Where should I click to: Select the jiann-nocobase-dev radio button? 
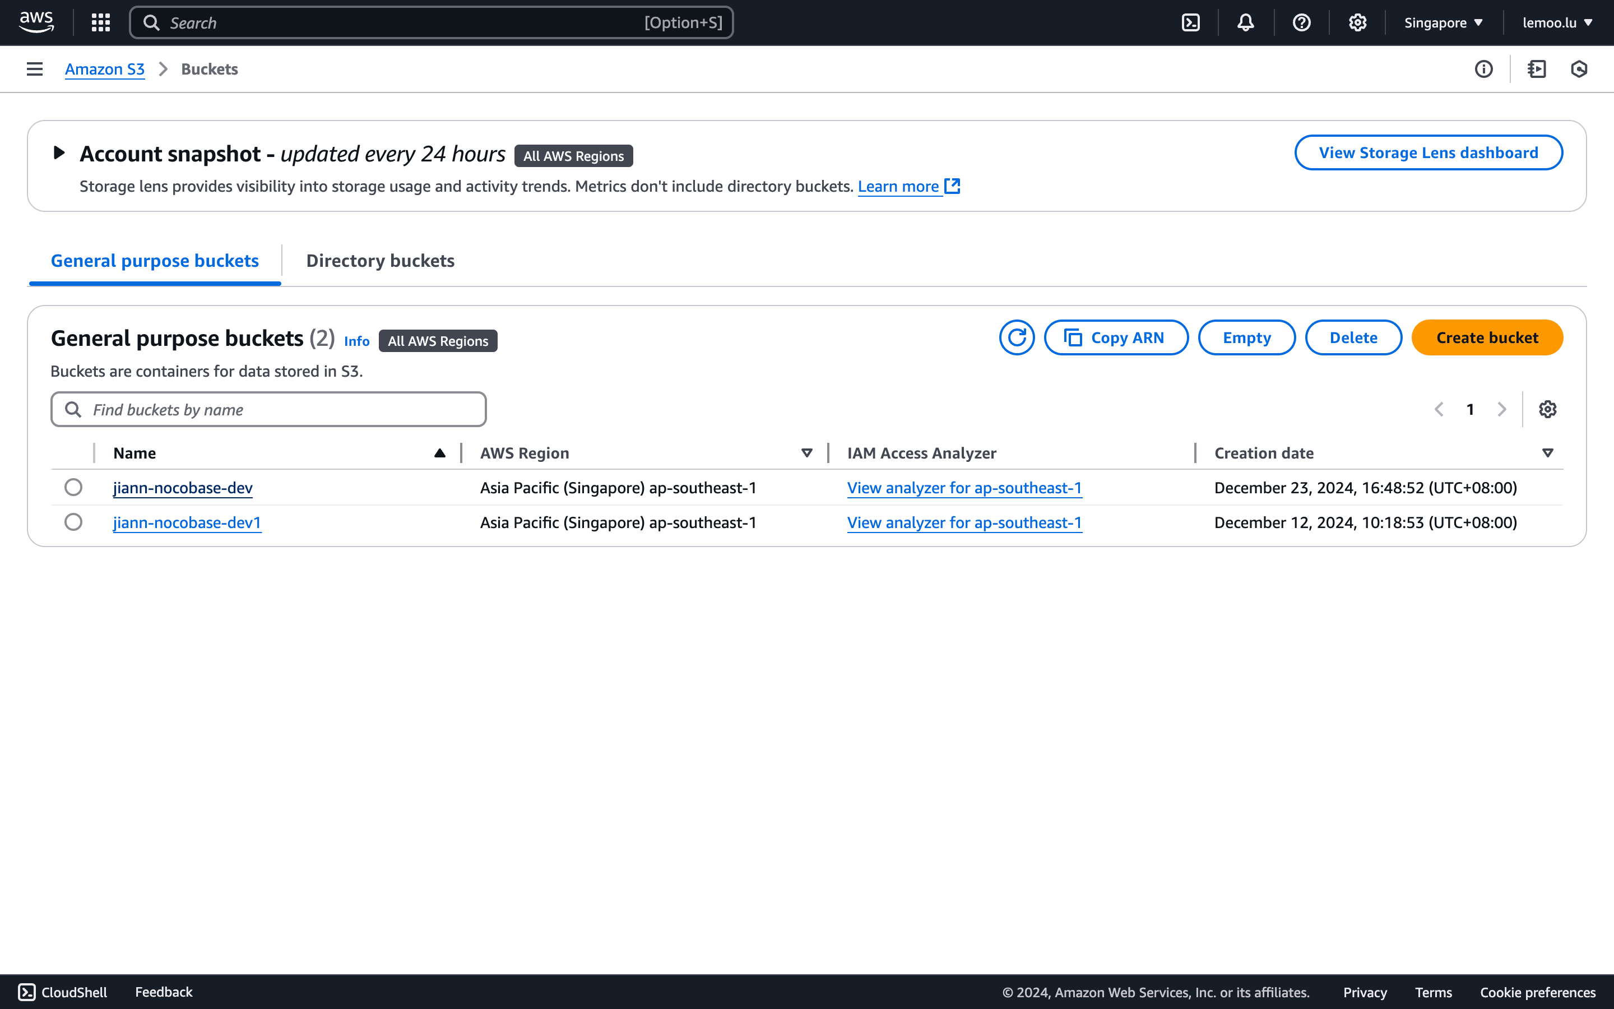tap(73, 487)
